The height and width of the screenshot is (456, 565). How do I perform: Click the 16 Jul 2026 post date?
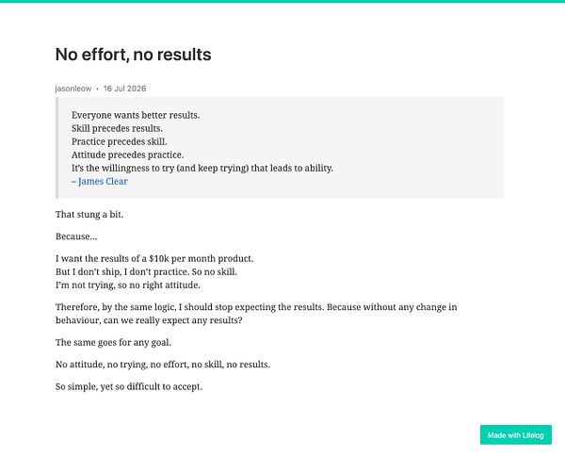pos(124,89)
